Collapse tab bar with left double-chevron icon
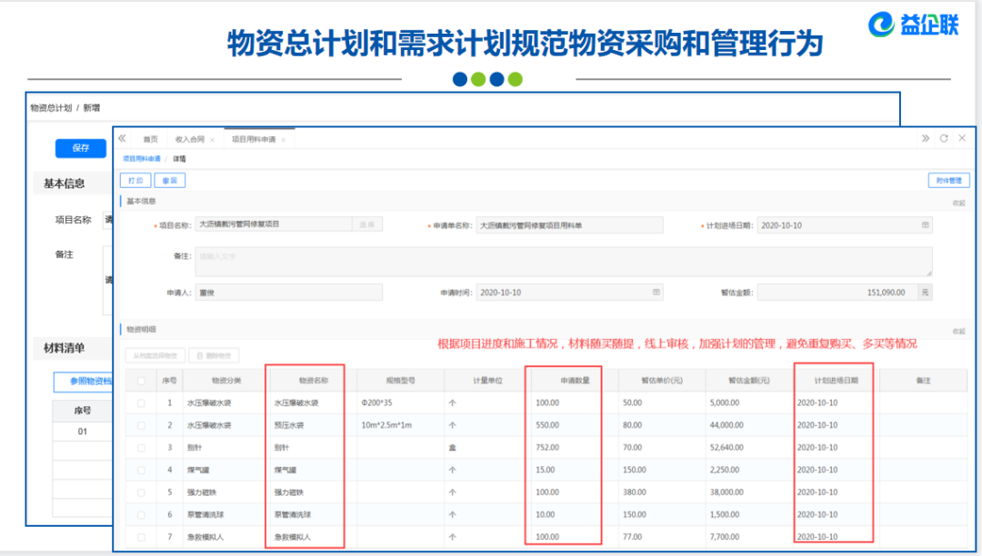 (x=122, y=138)
